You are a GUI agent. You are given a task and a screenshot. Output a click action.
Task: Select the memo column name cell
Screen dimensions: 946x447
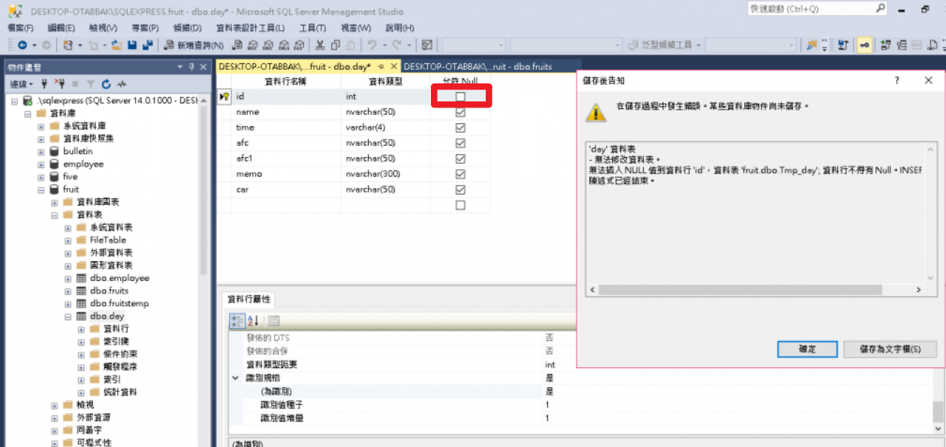[x=286, y=174]
